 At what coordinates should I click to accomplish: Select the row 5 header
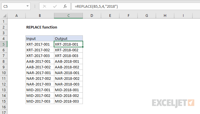(4, 44)
